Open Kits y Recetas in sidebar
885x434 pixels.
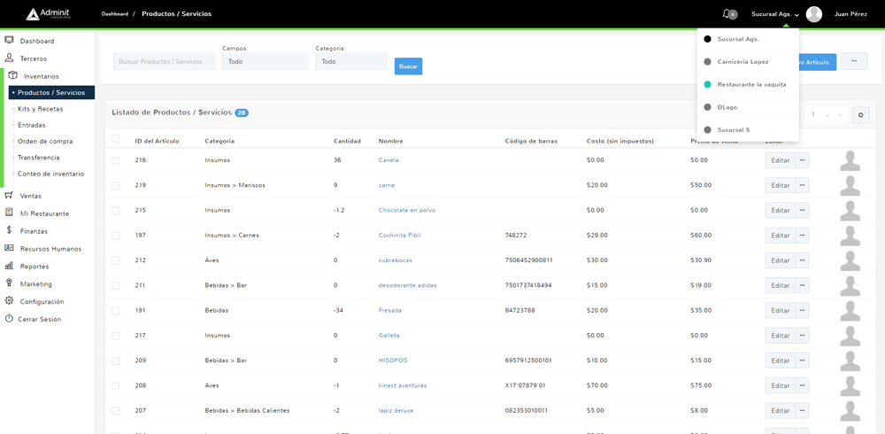(x=41, y=109)
